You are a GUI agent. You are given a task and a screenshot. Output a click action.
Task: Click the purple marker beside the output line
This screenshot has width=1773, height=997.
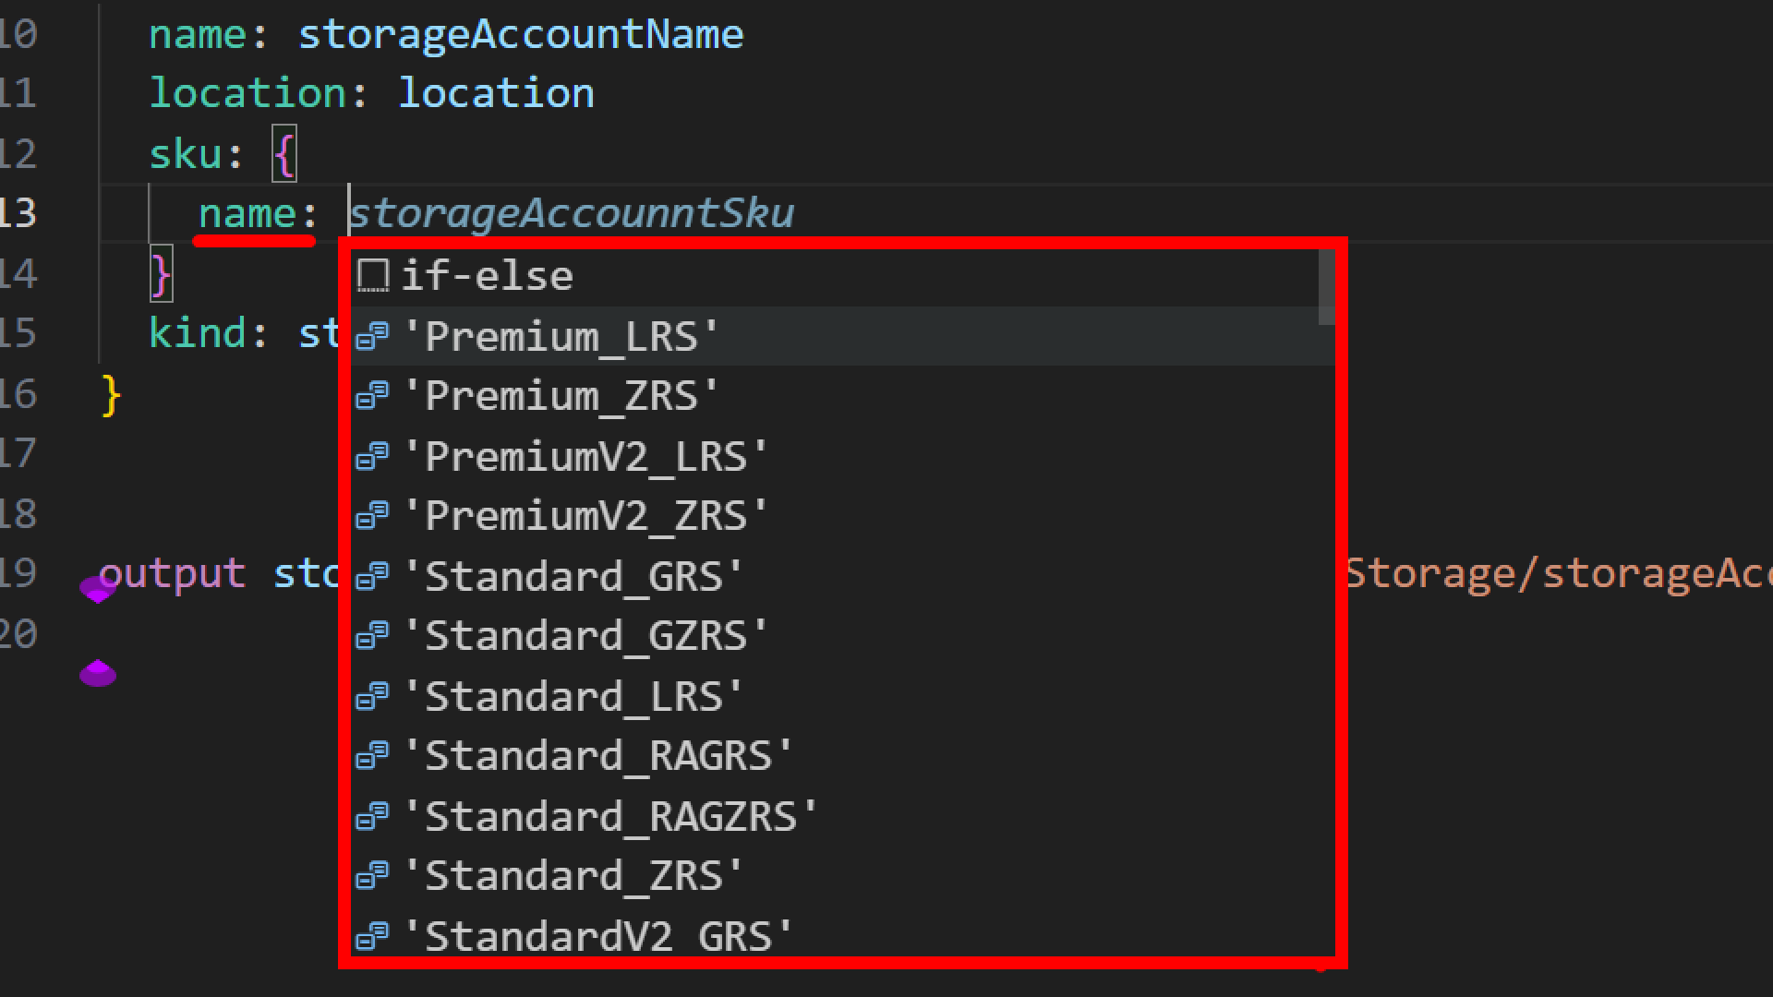tap(97, 589)
